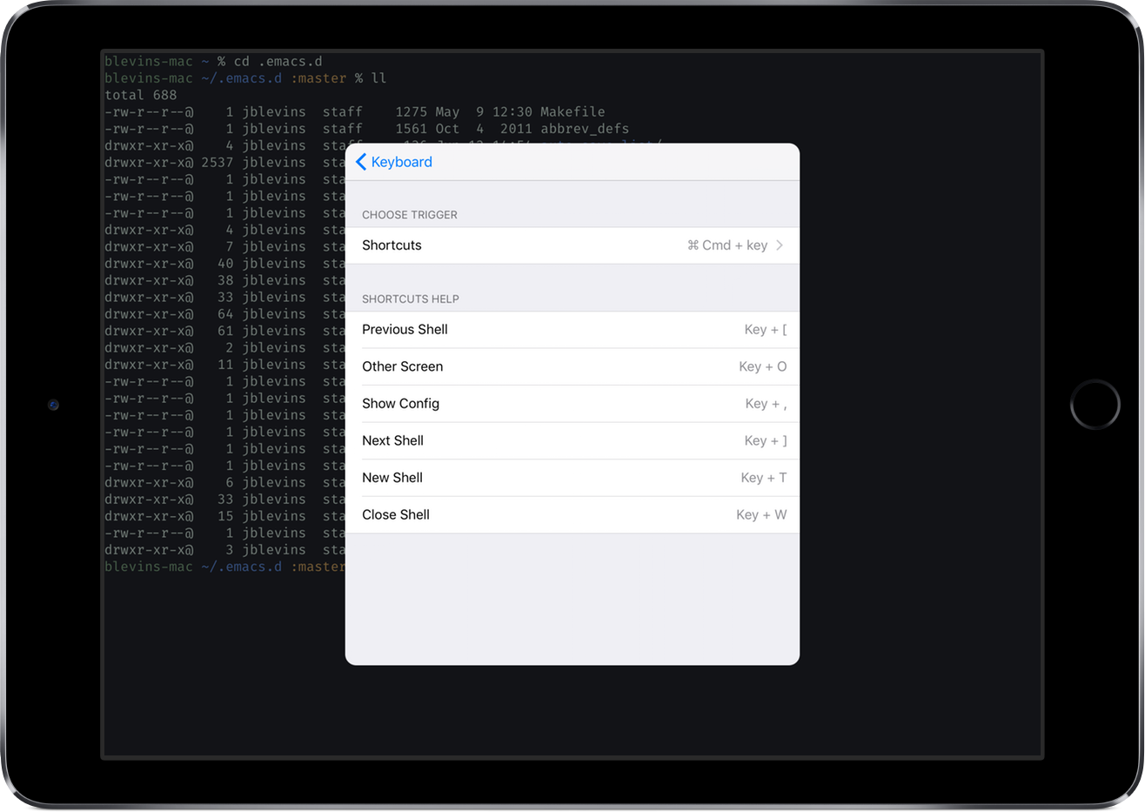The width and height of the screenshot is (1145, 812).
Task: Click 'abbrev_defs' in the terminal listing
Action: [585, 129]
